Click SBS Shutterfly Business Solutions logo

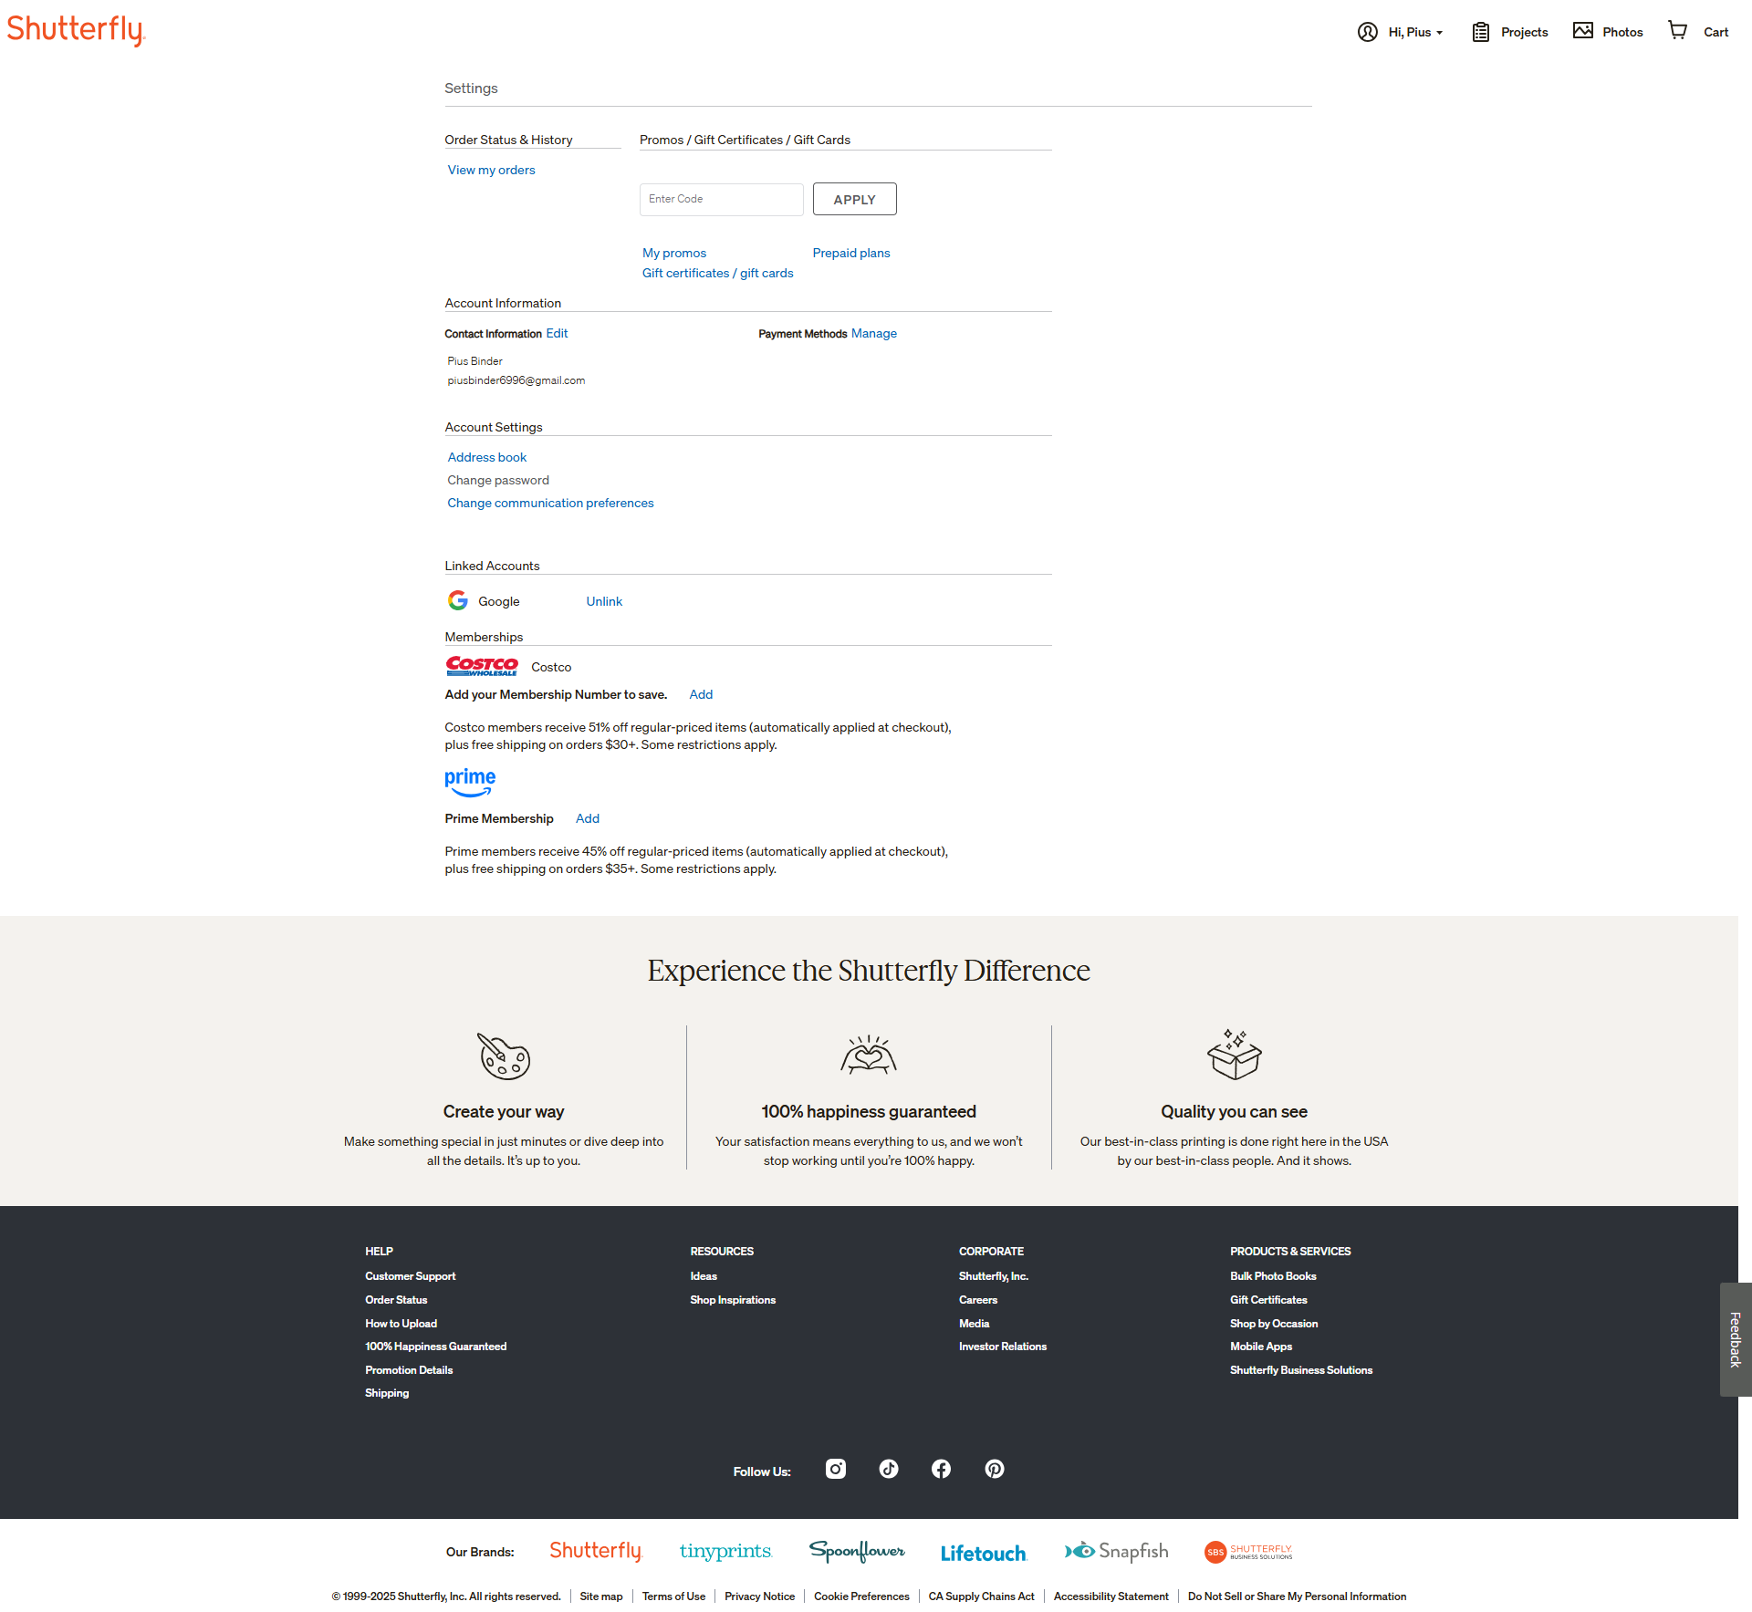(x=1247, y=1552)
